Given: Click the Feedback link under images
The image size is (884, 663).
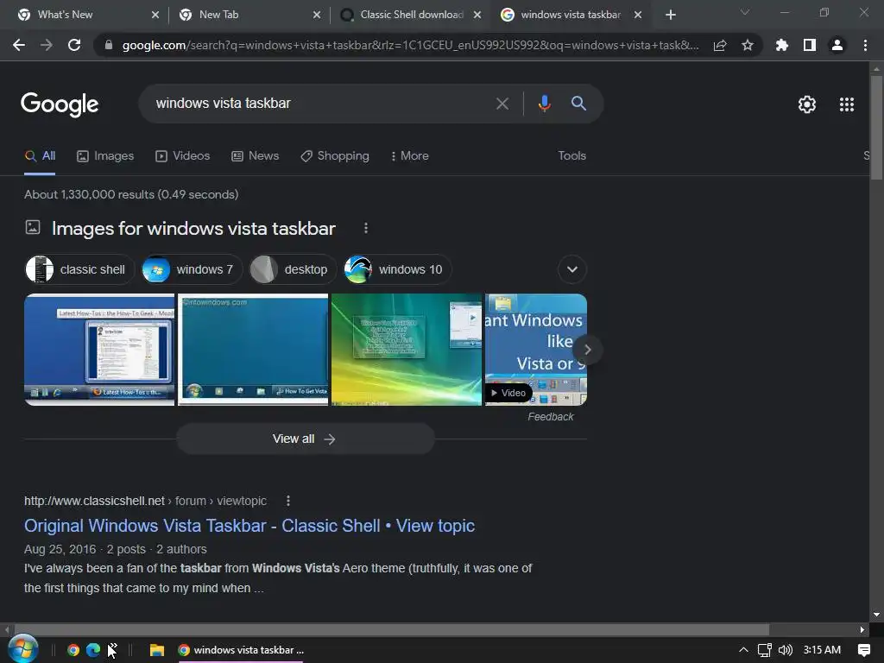Looking at the screenshot, I should pos(550,417).
